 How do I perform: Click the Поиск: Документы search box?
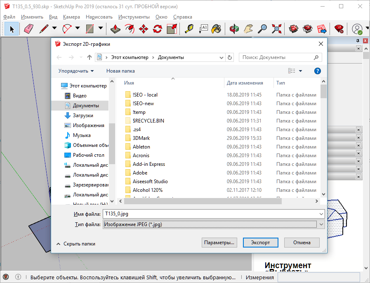pos(276,57)
